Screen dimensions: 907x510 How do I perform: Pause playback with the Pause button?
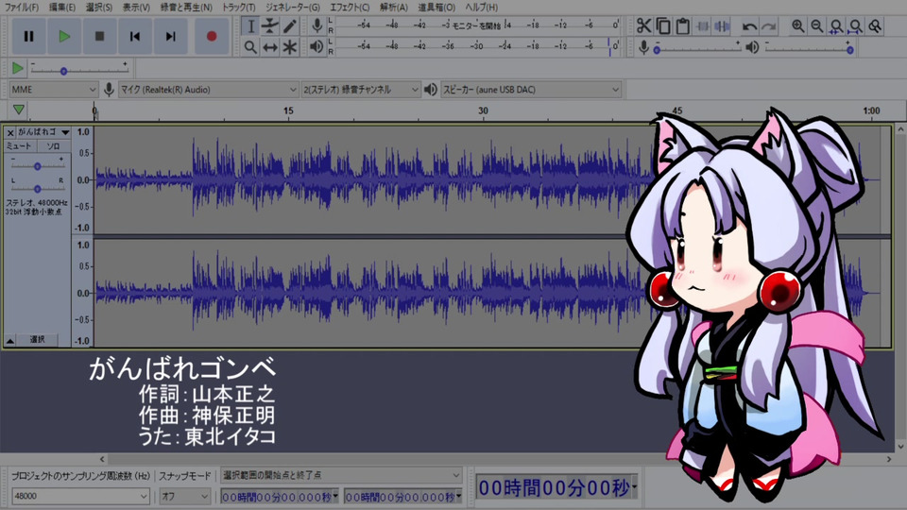(x=28, y=37)
